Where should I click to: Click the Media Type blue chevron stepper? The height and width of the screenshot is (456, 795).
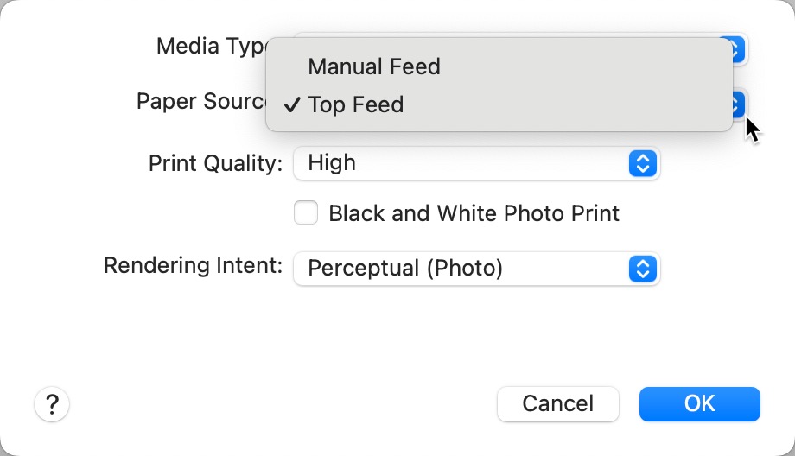[735, 48]
